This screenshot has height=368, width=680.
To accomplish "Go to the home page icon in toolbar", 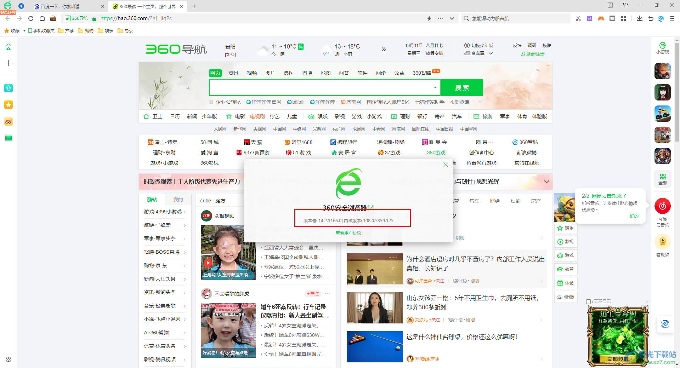I will click(x=42, y=18).
